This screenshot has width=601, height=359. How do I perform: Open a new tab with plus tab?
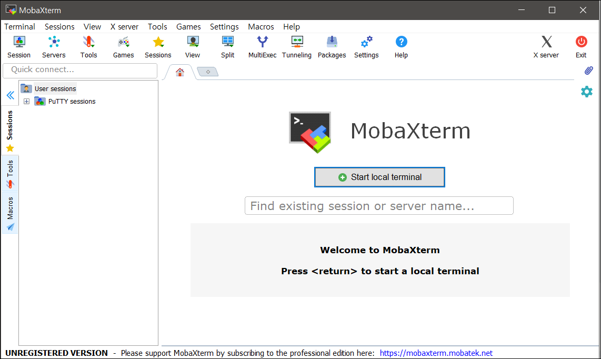pos(208,72)
